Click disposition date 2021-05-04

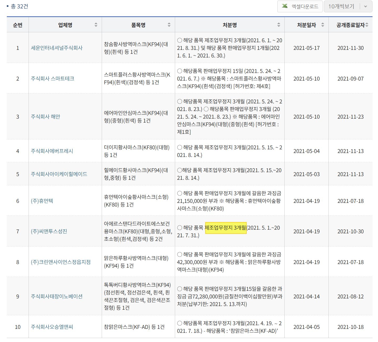click(x=306, y=151)
